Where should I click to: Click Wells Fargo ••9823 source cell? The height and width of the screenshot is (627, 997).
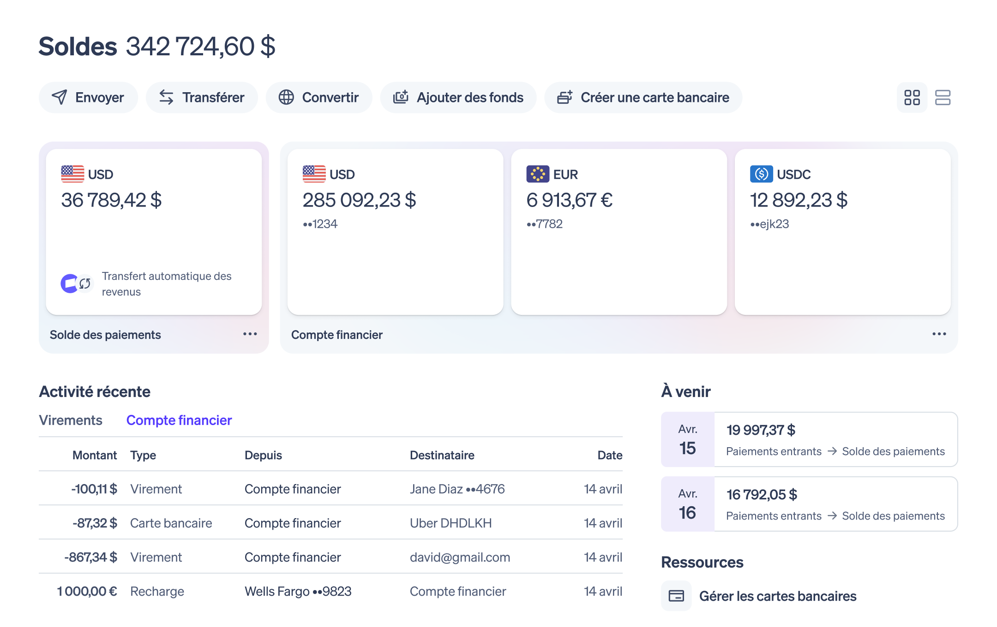298,591
